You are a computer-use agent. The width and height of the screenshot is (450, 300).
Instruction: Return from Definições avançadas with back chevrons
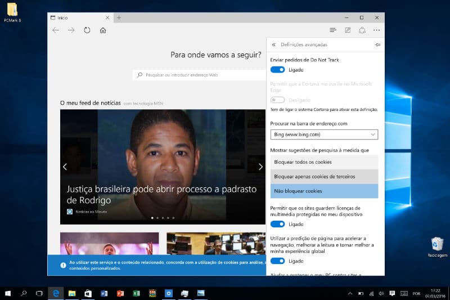(274, 45)
